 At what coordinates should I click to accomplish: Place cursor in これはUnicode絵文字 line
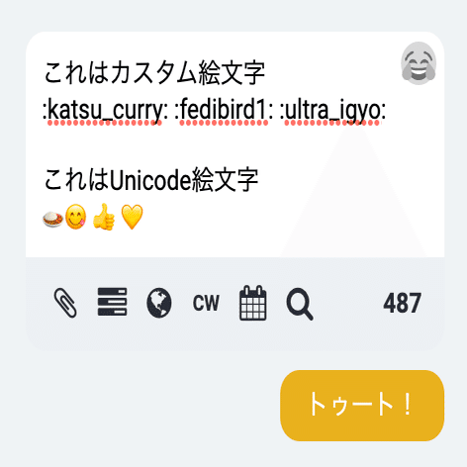tap(151, 180)
